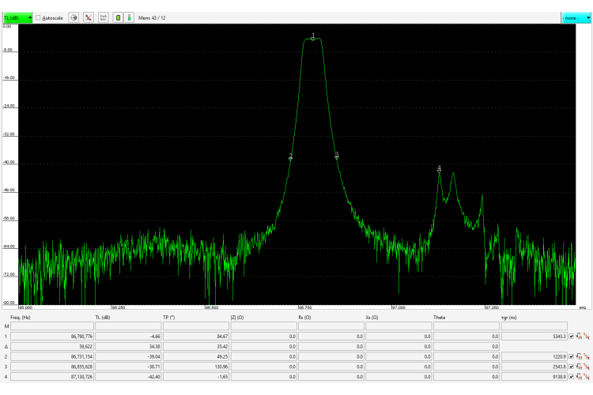Click marker 4 TL value -42.40
The image size is (593, 395).
click(128, 377)
